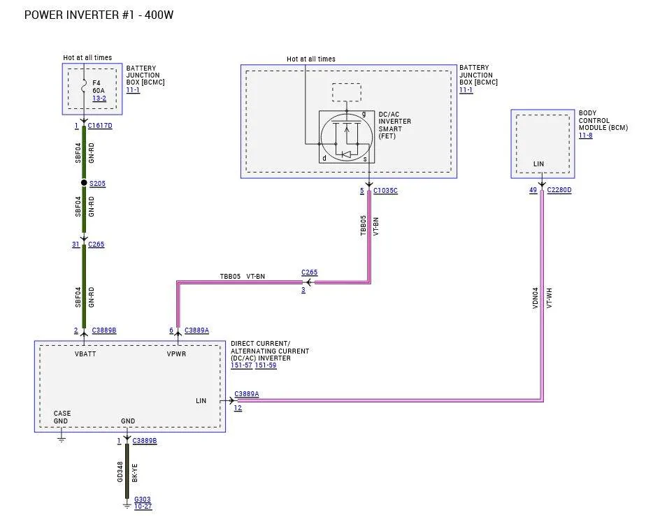Click pin 5 link at C1035C
Viewport: 646px width, 524px height.
pyautogui.click(x=362, y=191)
